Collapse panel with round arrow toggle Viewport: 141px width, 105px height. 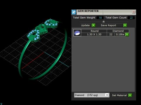(104, 21)
